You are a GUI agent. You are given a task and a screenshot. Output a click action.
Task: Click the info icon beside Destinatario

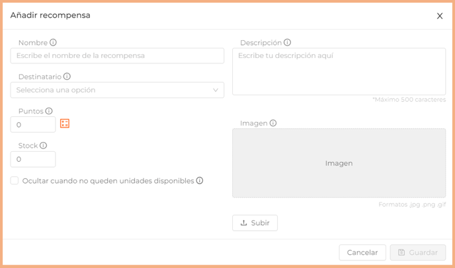67,77
